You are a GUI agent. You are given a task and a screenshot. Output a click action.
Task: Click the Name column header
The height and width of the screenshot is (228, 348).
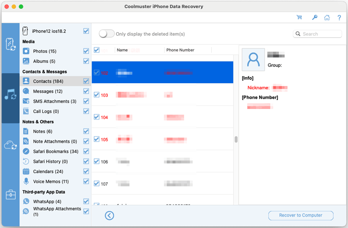pyautogui.click(x=122, y=50)
